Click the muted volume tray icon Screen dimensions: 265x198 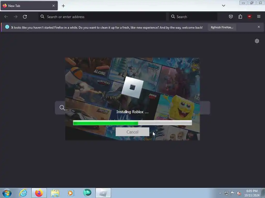point(239,193)
